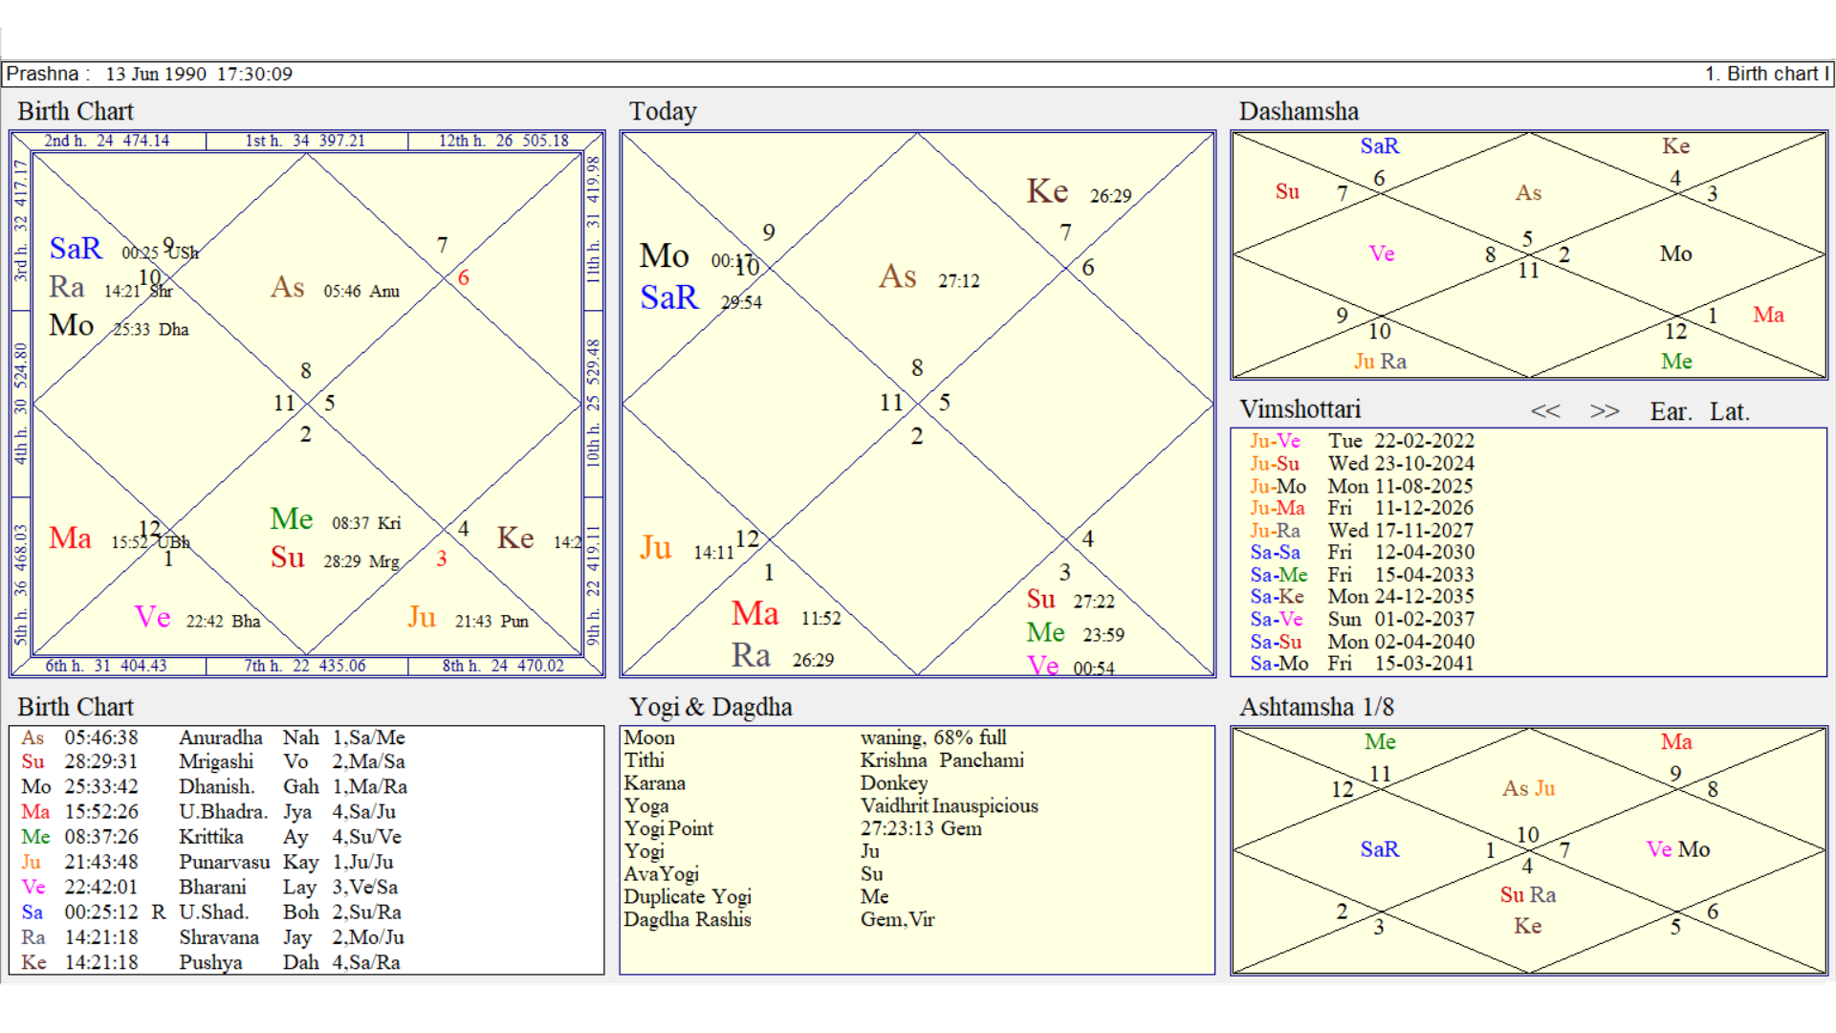Click Ve Mo in the Ashtamsha chart
This screenshot has height=1033, width=1836.
(x=1677, y=849)
